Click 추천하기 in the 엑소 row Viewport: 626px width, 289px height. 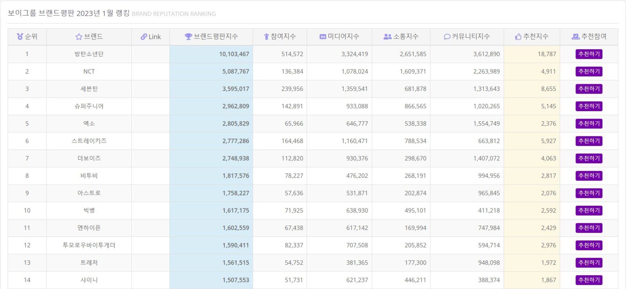tap(589, 123)
